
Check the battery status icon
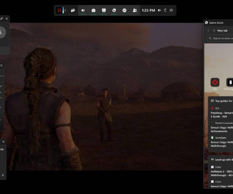(160, 10)
